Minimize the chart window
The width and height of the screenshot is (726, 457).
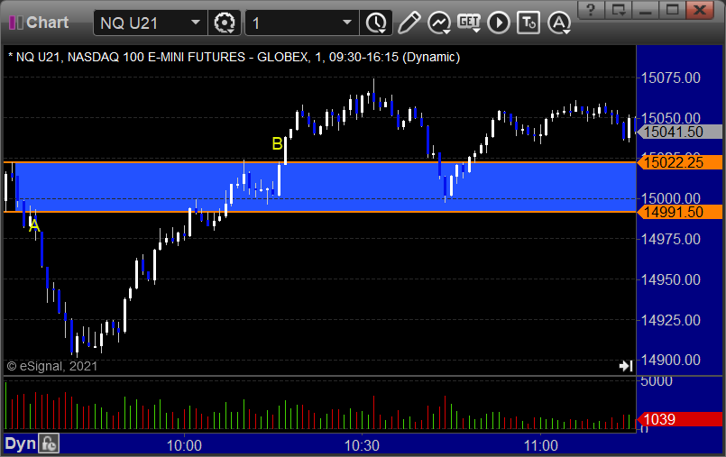click(x=646, y=9)
